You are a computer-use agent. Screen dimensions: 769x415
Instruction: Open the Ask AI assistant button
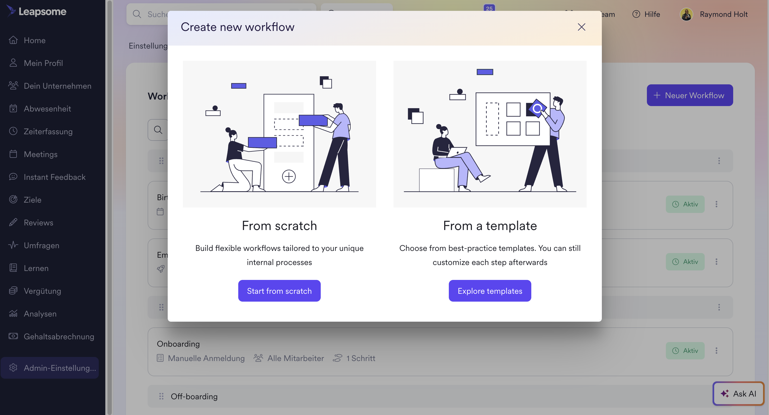(738, 394)
